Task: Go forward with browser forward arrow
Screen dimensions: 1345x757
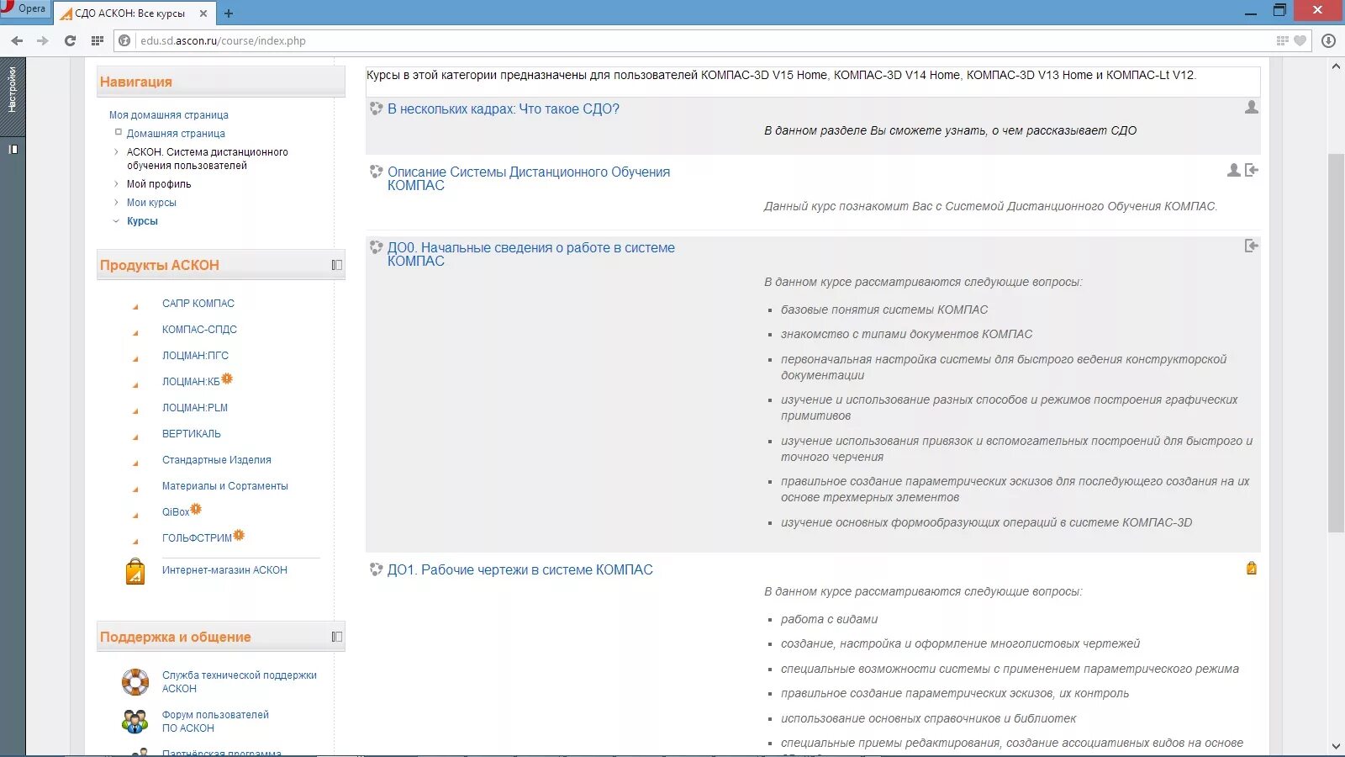Action: (x=43, y=40)
